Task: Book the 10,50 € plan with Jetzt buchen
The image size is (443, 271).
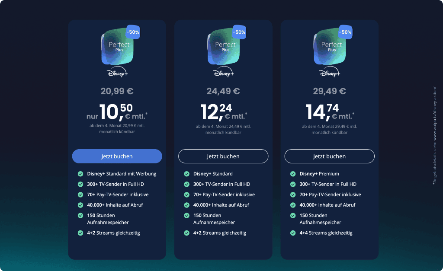Action: pos(117,156)
